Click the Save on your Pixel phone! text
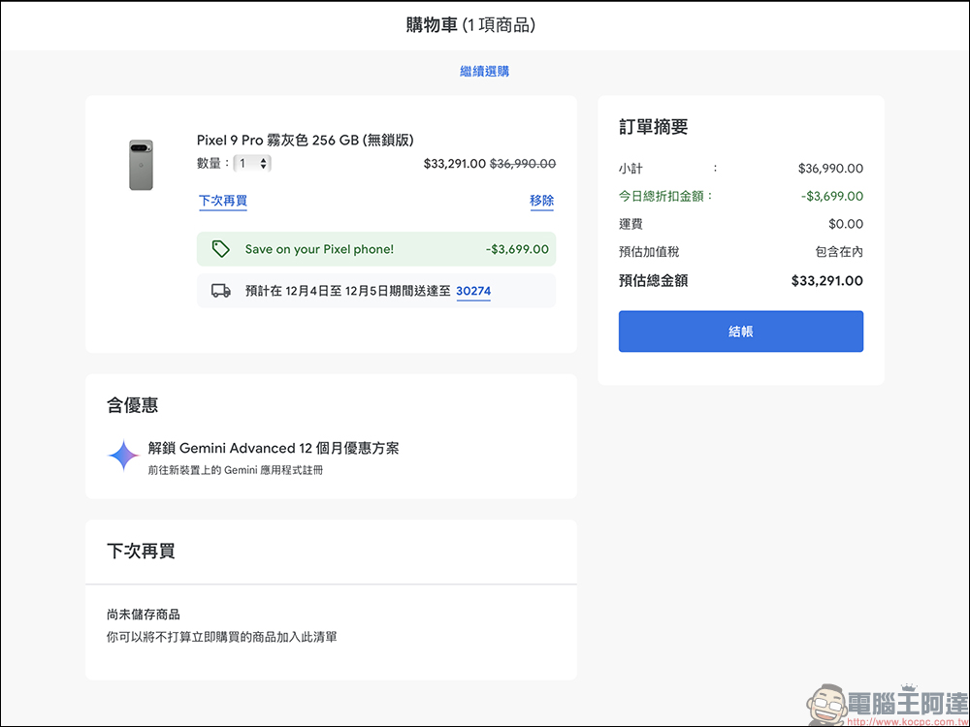970x727 pixels. tap(319, 249)
